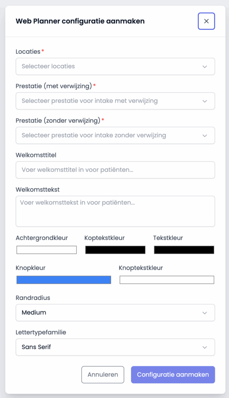Open the prestatie zonder verwijzing selection list

tap(115, 135)
